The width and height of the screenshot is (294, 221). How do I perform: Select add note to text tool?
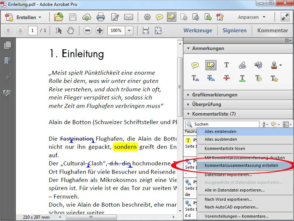[x=258, y=78]
